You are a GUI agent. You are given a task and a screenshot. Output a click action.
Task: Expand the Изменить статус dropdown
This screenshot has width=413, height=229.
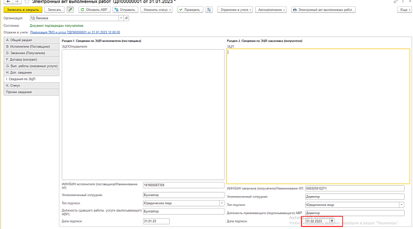pos(157,10)
